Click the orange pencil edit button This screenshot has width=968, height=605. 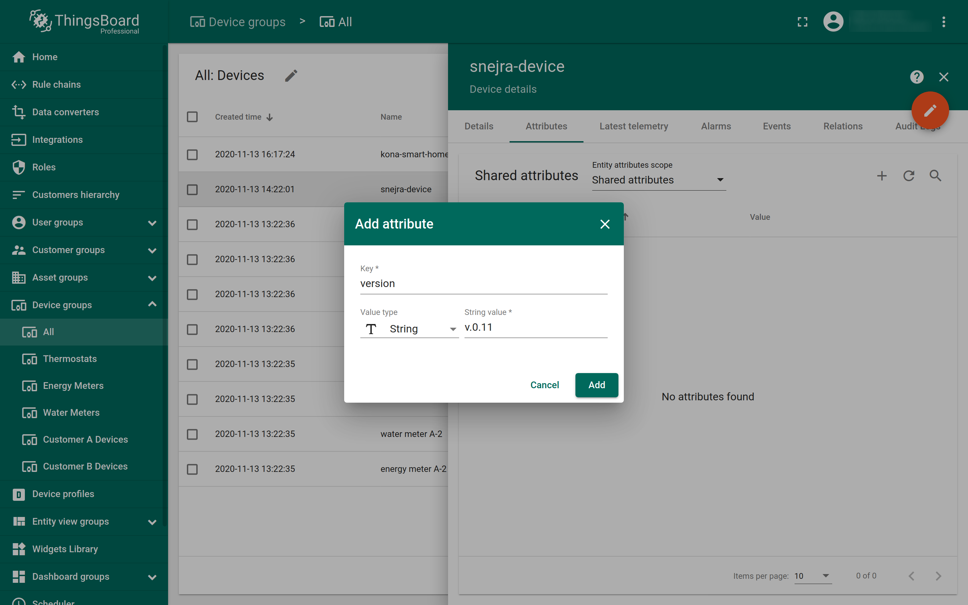point(930,111)
